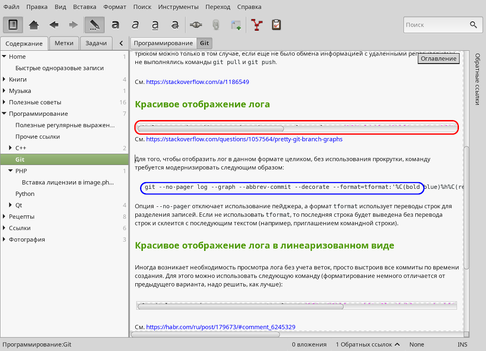The width and height of the screenshot is (486, 351).
Task: Open the Вставка menu
Action: click(84, 7)
